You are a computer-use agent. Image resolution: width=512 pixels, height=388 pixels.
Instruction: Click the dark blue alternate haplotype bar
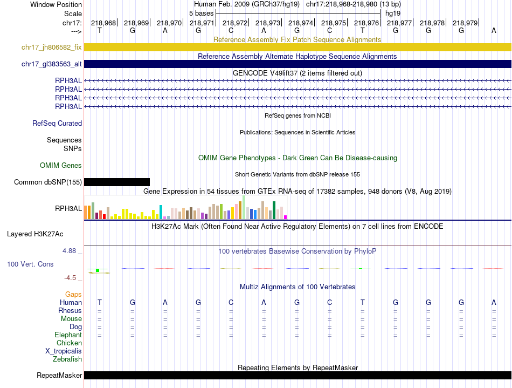297,64
